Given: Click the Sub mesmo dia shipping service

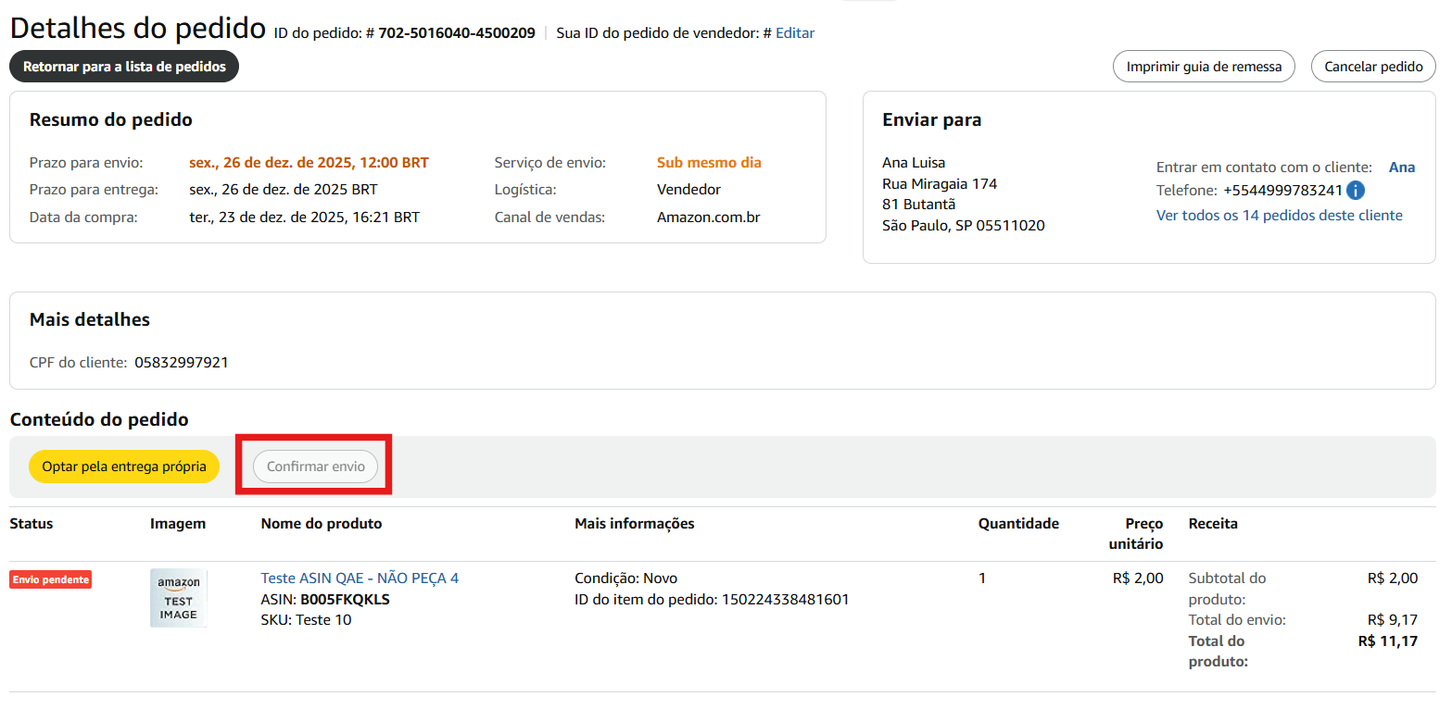Looking at the screenshot, I should (709, 163).
